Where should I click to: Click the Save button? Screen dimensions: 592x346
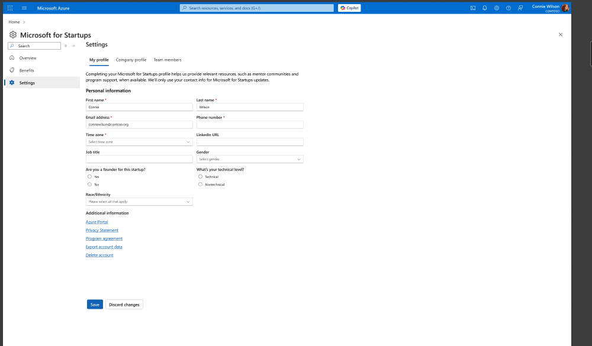tap(95, 305)
